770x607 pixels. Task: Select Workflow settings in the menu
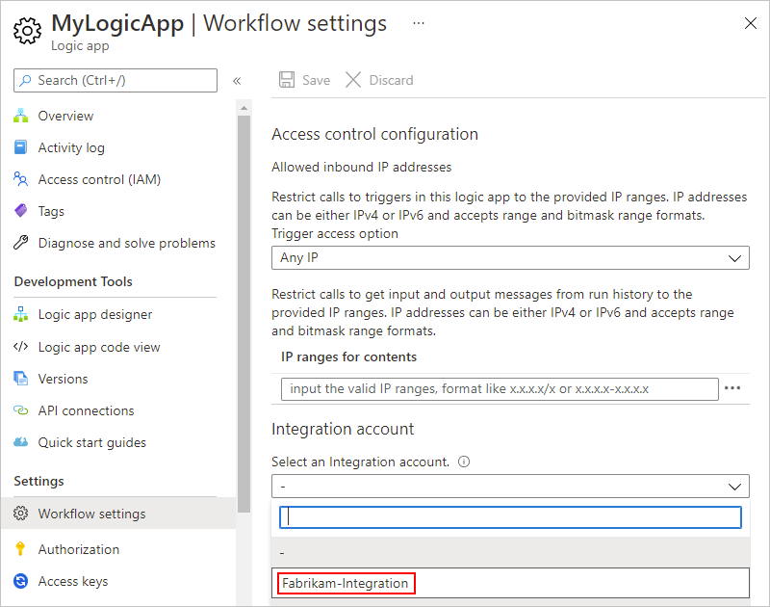(92, 515)
